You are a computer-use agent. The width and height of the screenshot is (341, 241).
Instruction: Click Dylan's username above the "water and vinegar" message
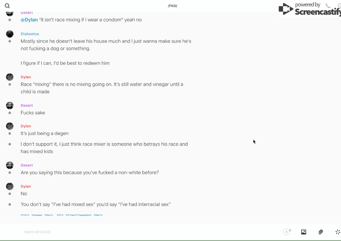tap(26, 77)
